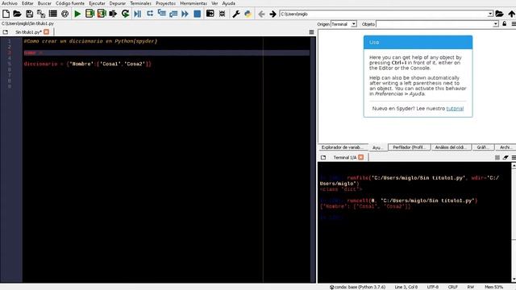The height and width of the screenshot is (290, 516).
Task: Go forward with the right arrow icon
Action: (x=273, y=14)
